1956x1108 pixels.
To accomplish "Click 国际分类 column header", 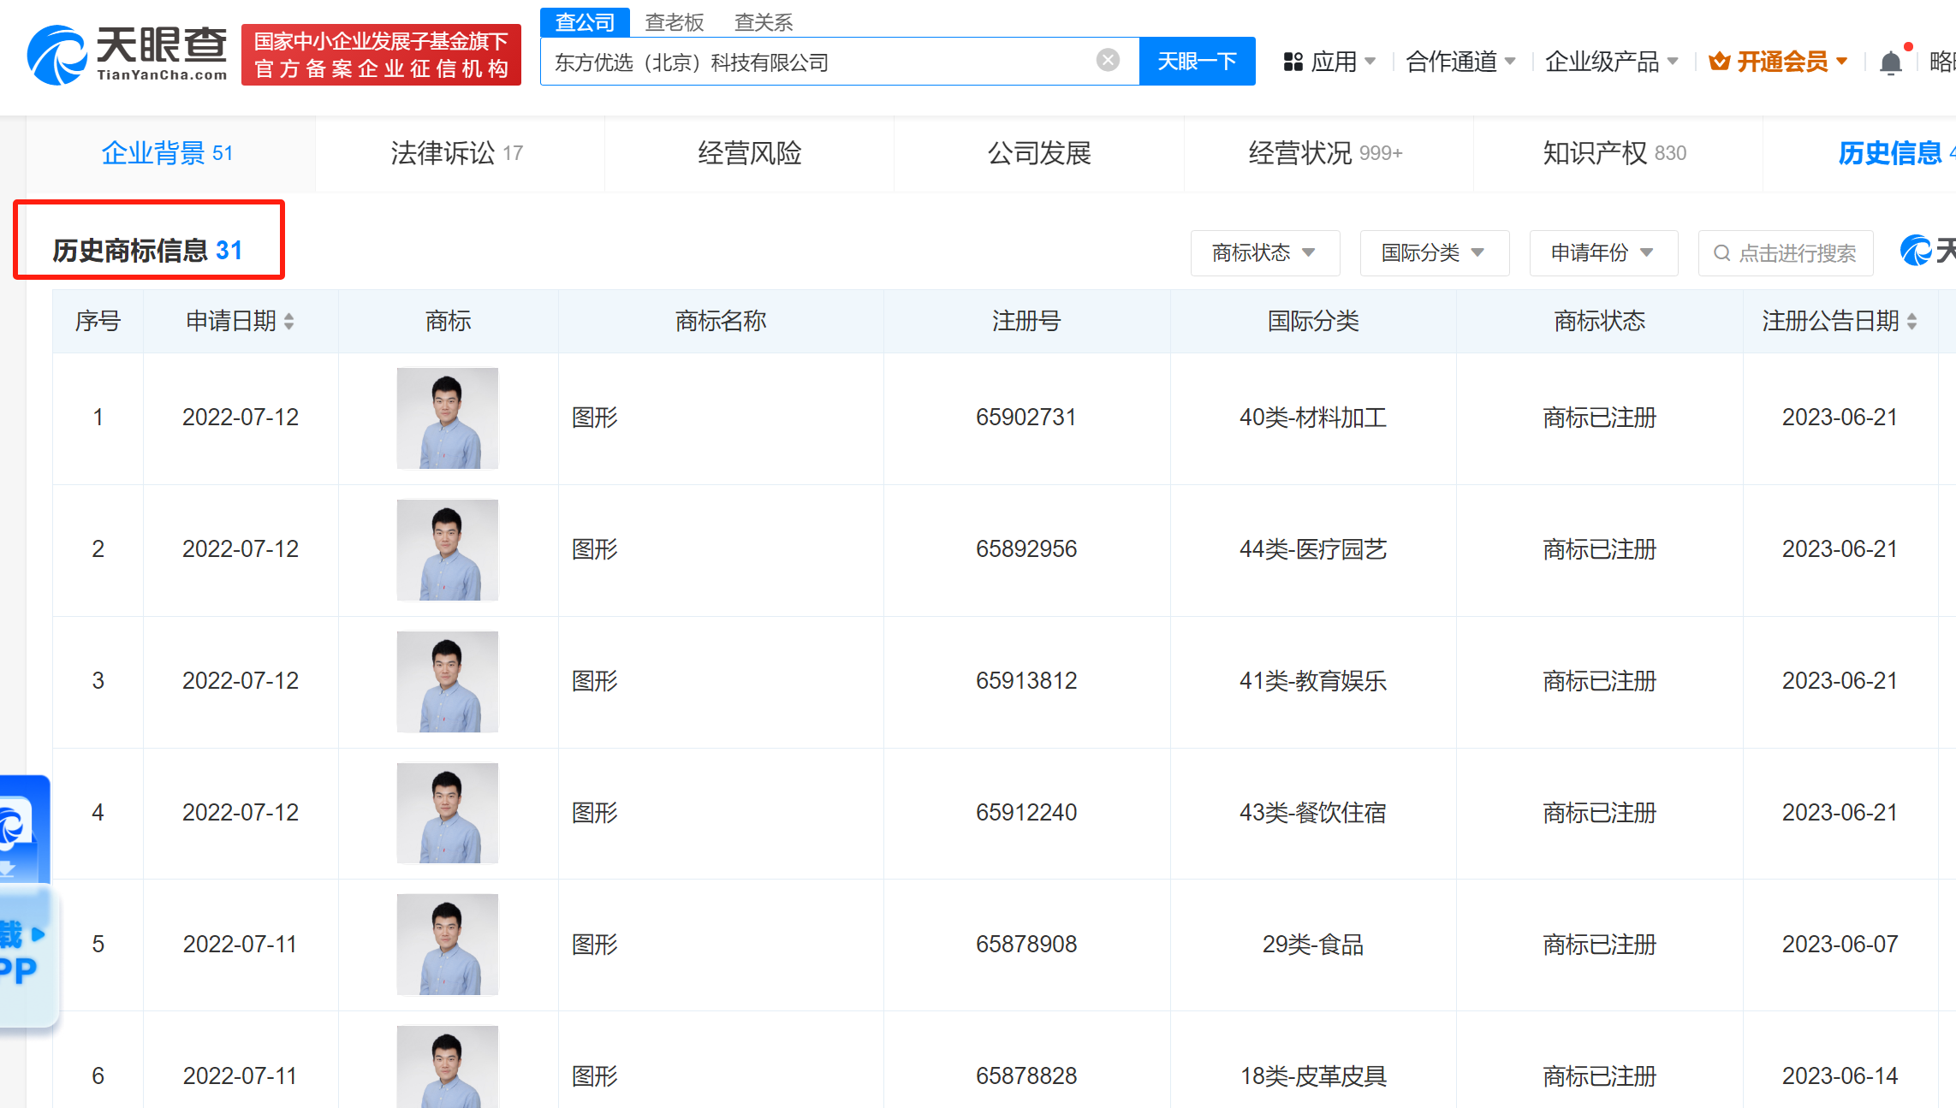I will 1313,321.
